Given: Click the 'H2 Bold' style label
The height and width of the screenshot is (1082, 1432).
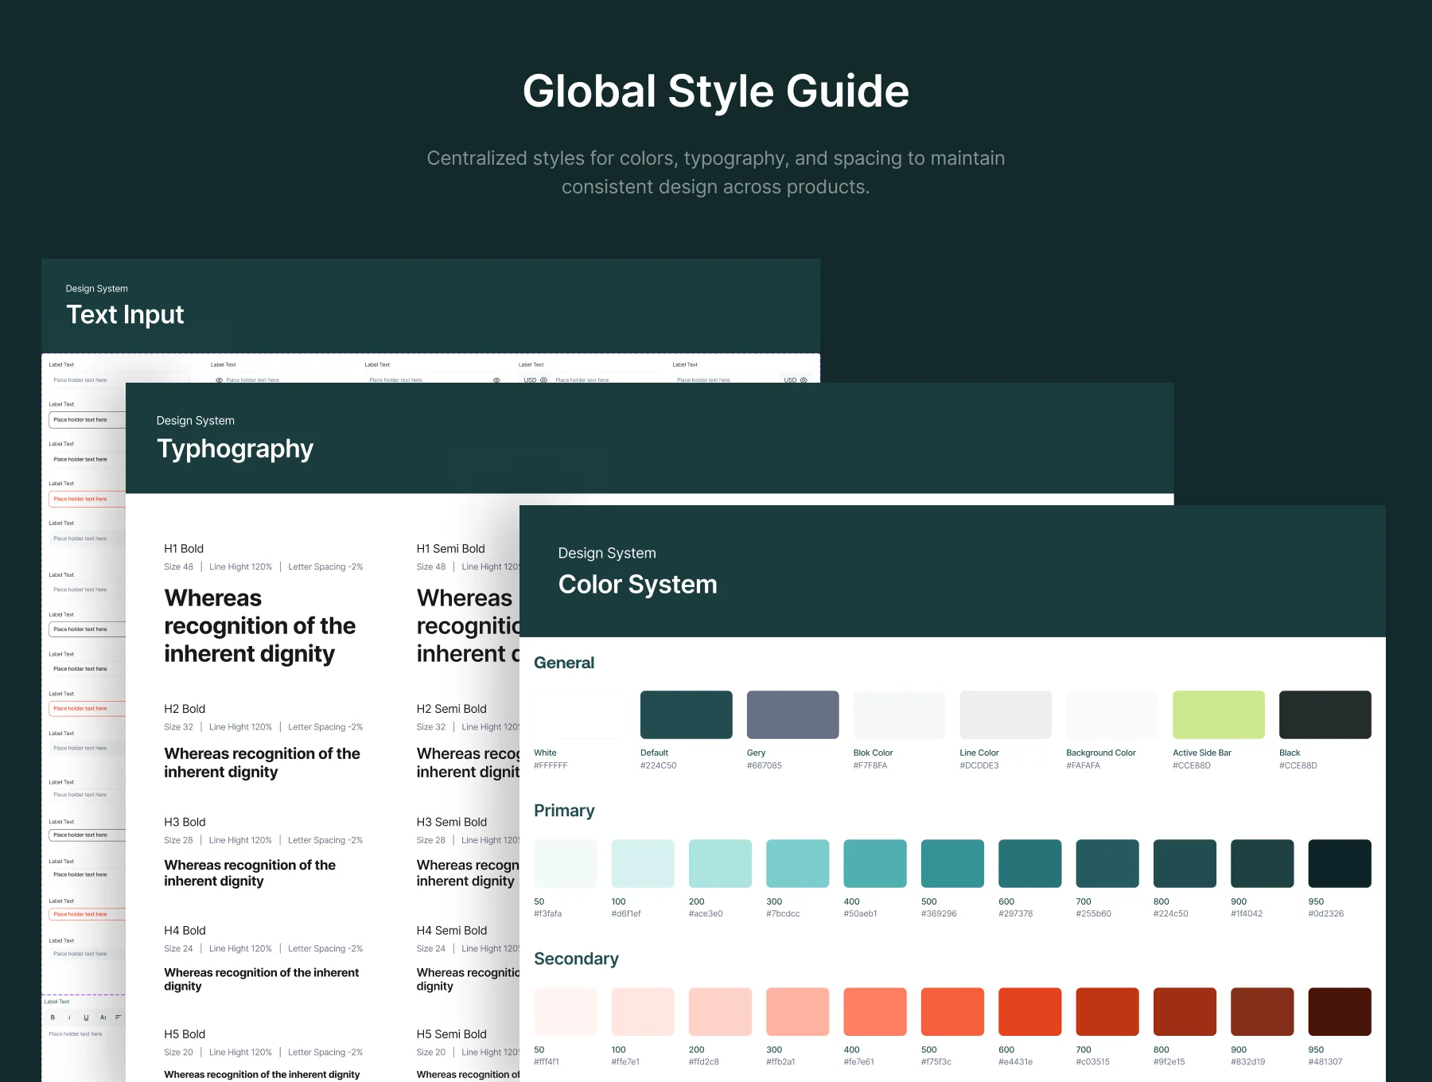Looking at the screenshot, I should [185, 708].
